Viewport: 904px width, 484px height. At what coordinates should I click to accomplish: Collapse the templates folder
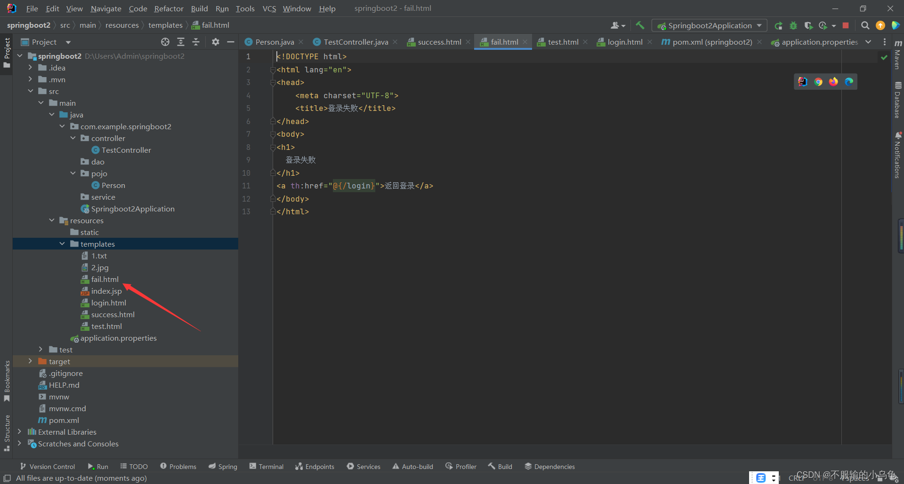point(62,244)
